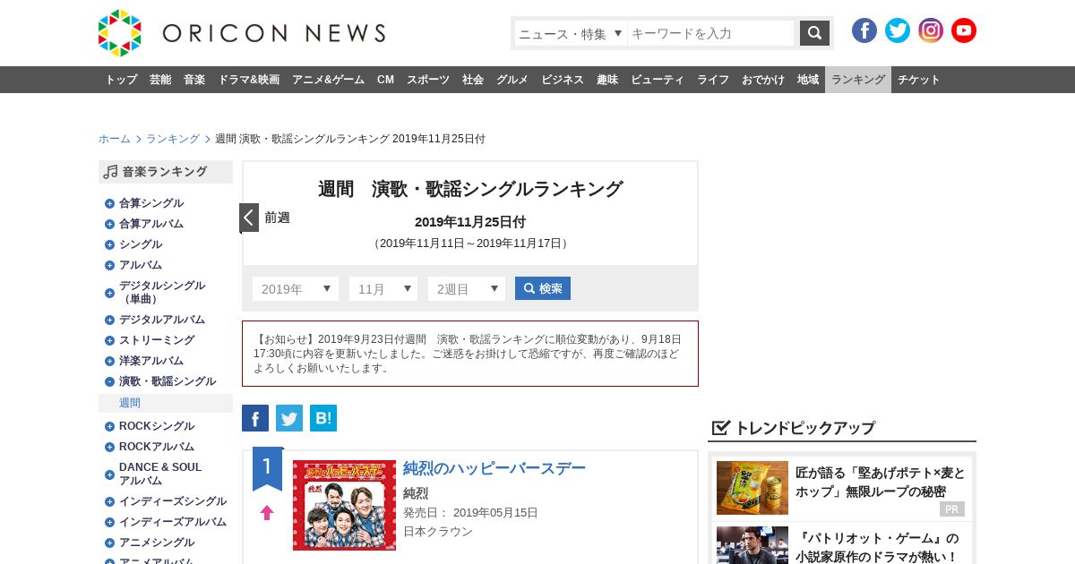Focus the keyword search input field
This screenshot has height=564, width=1075.
pyautogui.click(x=711, y=33)
